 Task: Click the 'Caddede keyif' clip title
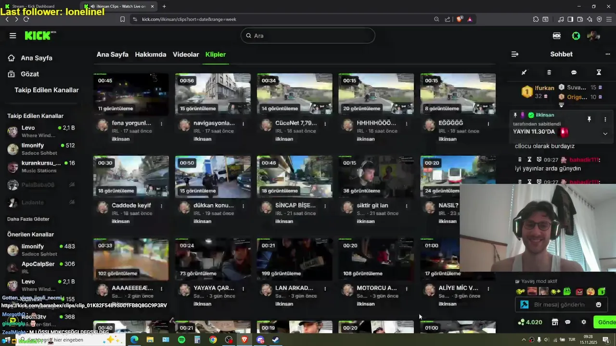[131, 205]
